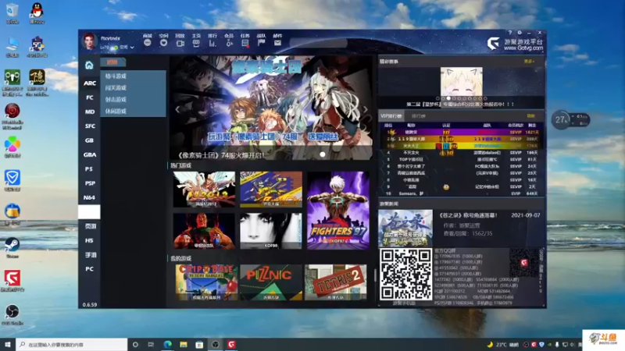Image resolution: width=625 pixels, height=351 pixels.
Task: Open Microsoft Edge from the taskbar
Action: [x=167, y=344]
